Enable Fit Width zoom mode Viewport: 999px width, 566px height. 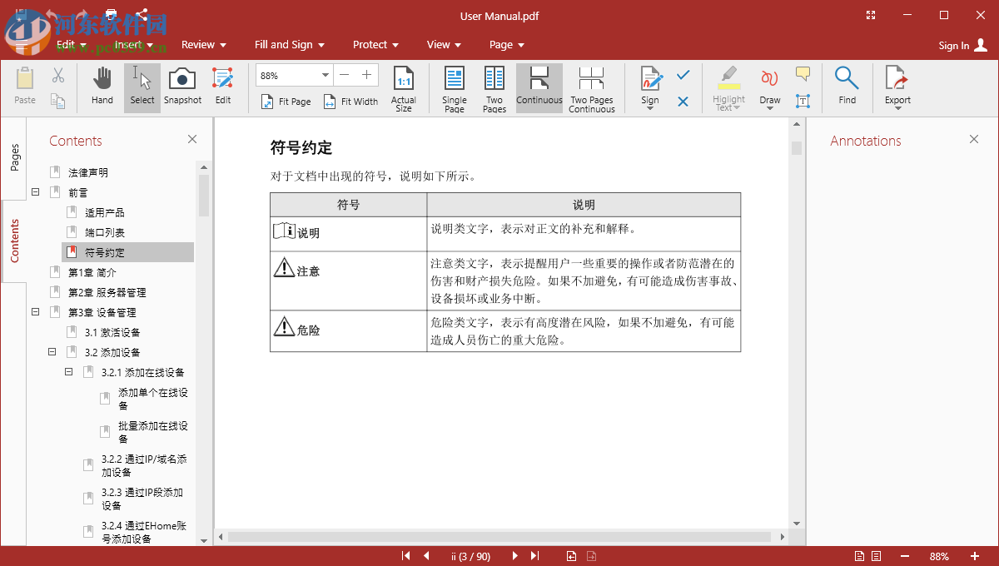tap(350, 102)
